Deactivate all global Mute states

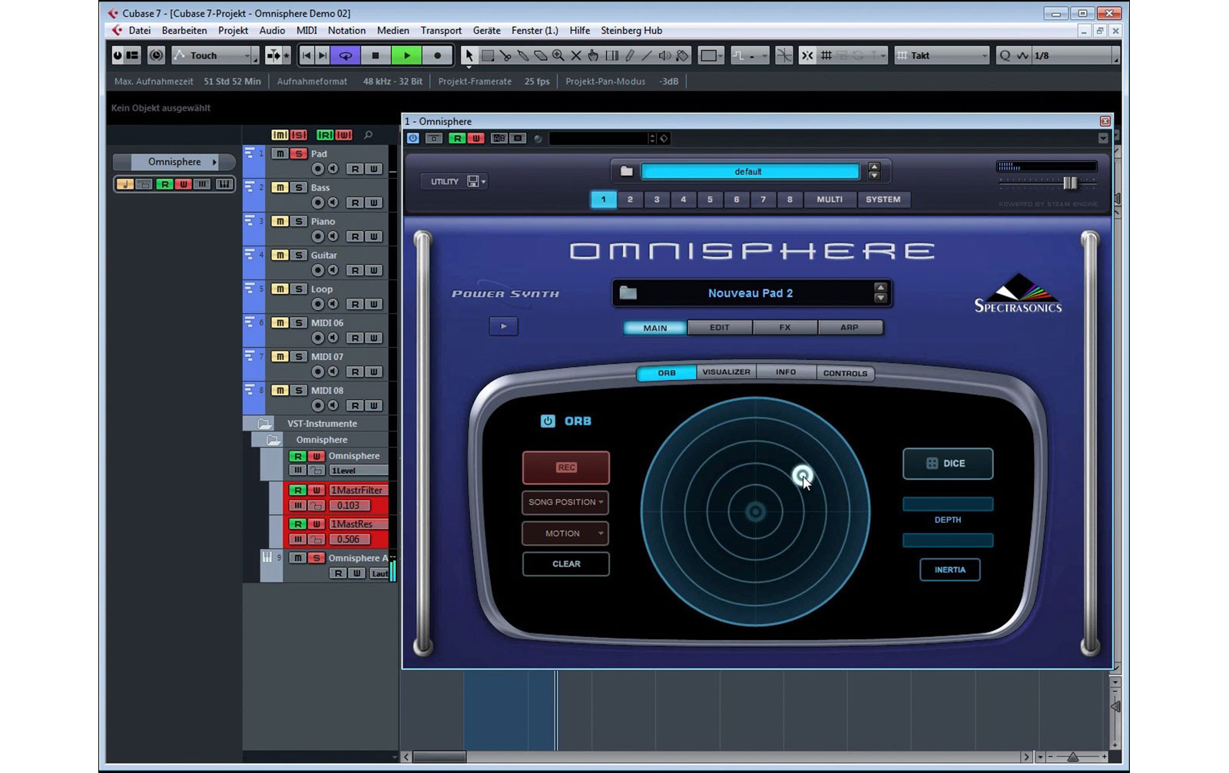280,135
